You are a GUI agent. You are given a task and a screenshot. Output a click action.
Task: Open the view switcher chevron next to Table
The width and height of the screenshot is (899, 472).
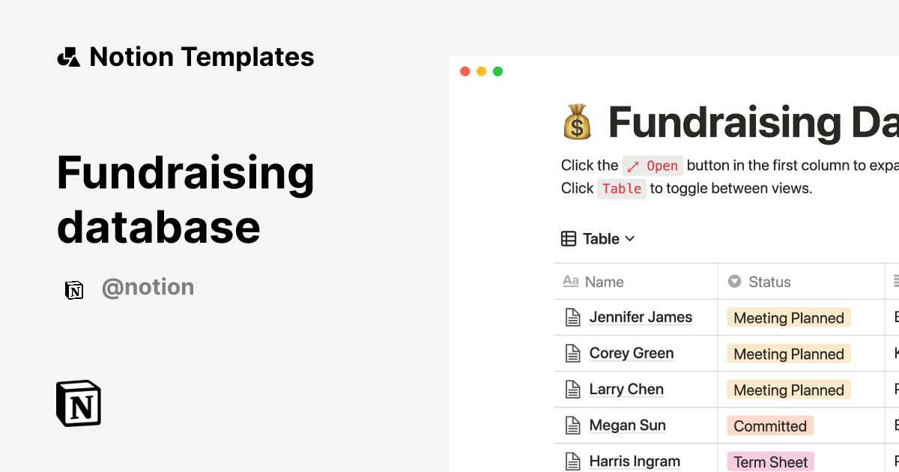point(629,238)
